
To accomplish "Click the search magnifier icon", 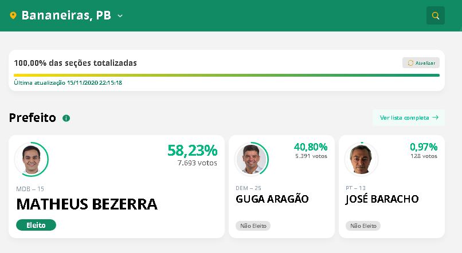I will click(x=436, y=15).
